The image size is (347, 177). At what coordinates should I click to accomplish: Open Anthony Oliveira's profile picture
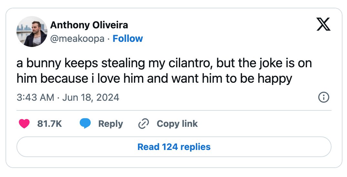click(32, 31)
